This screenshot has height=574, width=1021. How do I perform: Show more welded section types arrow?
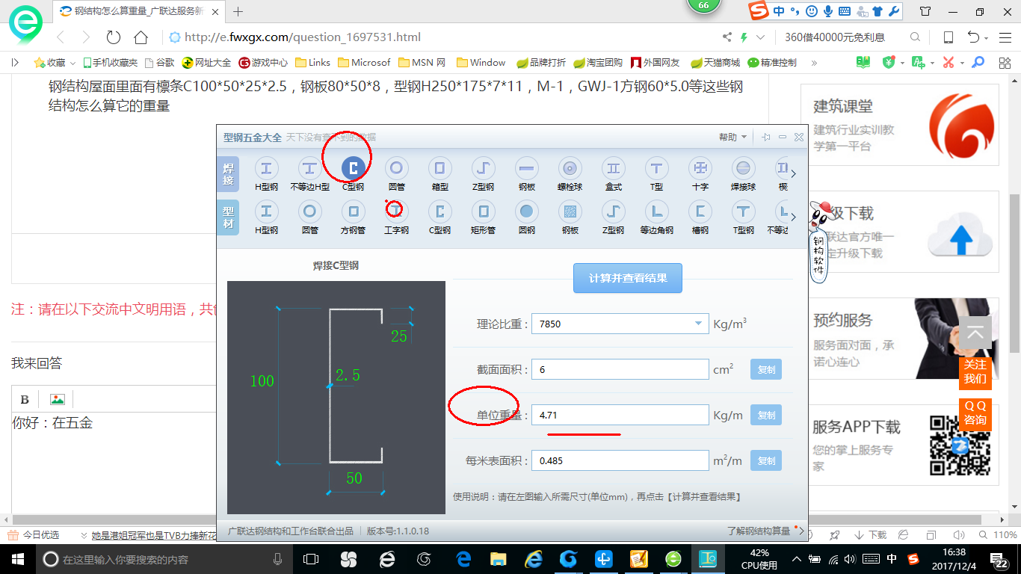click(793, 173)
